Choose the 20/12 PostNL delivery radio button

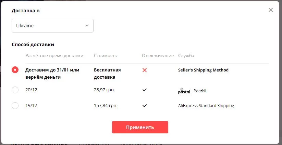(x=15, y=90)
